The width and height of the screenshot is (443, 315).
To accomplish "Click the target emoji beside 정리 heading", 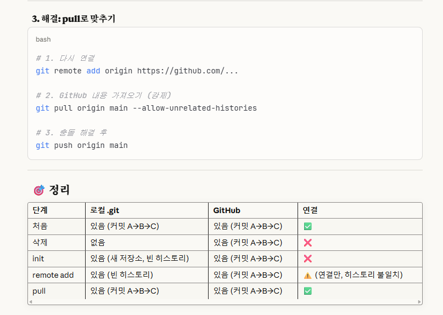I will (39, 190).
